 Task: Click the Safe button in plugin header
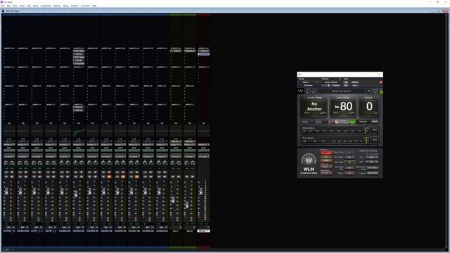[346, 86]
